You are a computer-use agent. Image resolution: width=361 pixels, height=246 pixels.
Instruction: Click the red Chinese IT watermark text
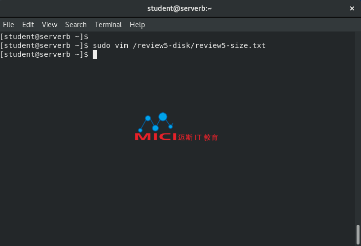point(198,137)
